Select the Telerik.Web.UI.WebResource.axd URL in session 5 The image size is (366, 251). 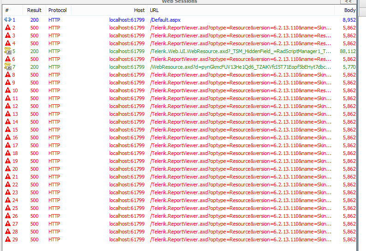(241, 51)
